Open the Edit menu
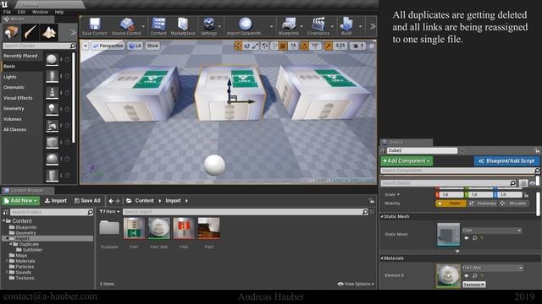542x304 pixels. (21, 12)
